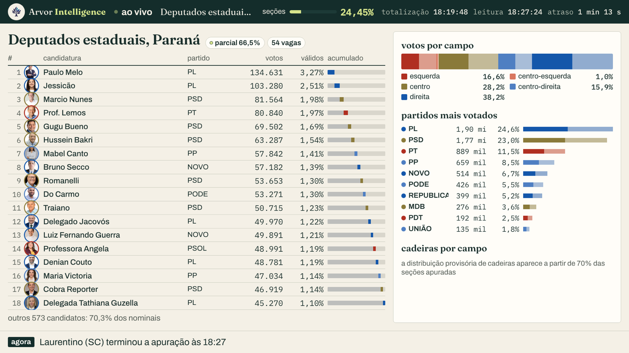Click Mabel Canto's avatar photo
This screenshot has height=353, width=629.
tap(31, 154)
